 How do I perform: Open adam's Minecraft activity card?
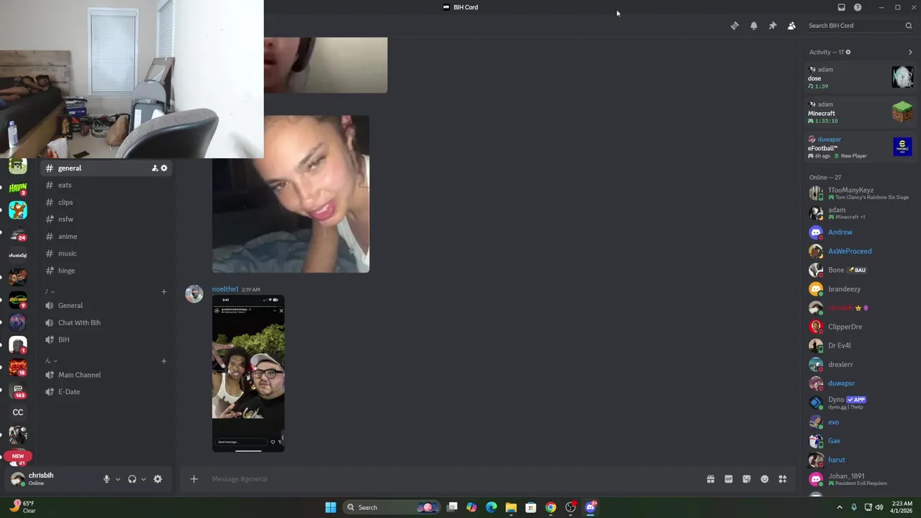point(860,112)
